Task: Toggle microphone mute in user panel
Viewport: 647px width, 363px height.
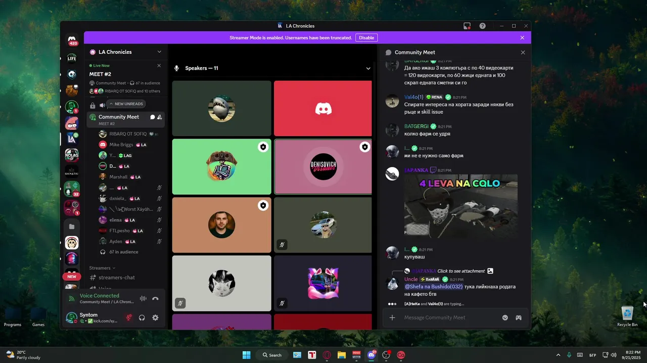Action: click(x=129, y=318)
